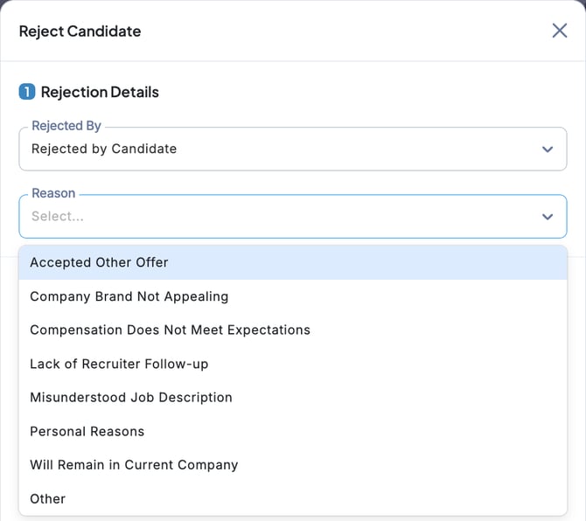This screenshot has height=521, width=586.
Task: Click the "Rejected by Candidate" selected value
Action: 104,149
